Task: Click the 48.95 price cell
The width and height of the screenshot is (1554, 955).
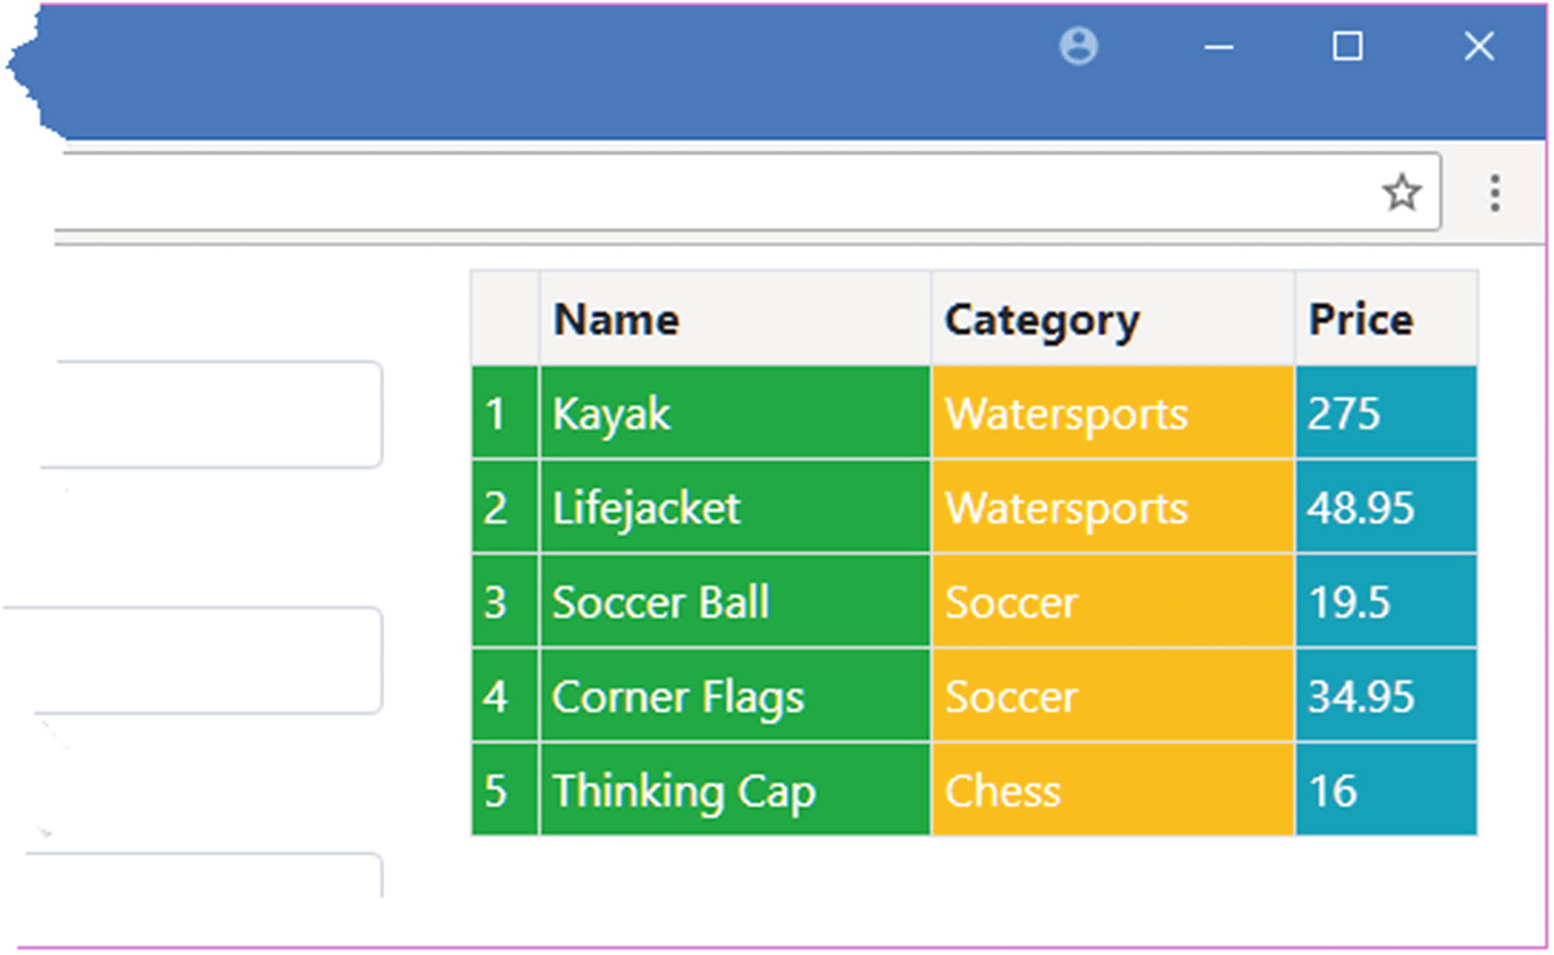Action: [1360, 509]
